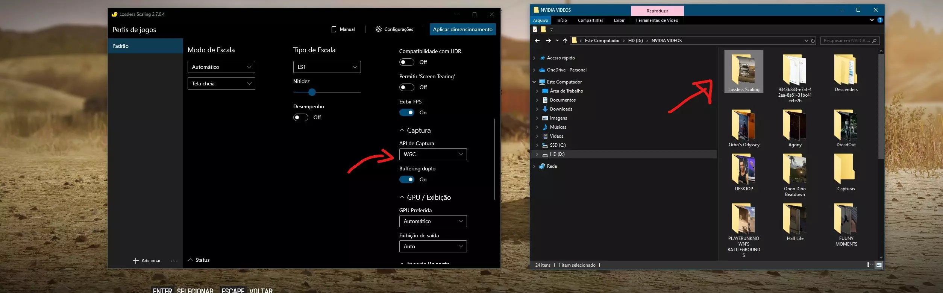Expand the Acesso rápido tree node

[534, 58]
